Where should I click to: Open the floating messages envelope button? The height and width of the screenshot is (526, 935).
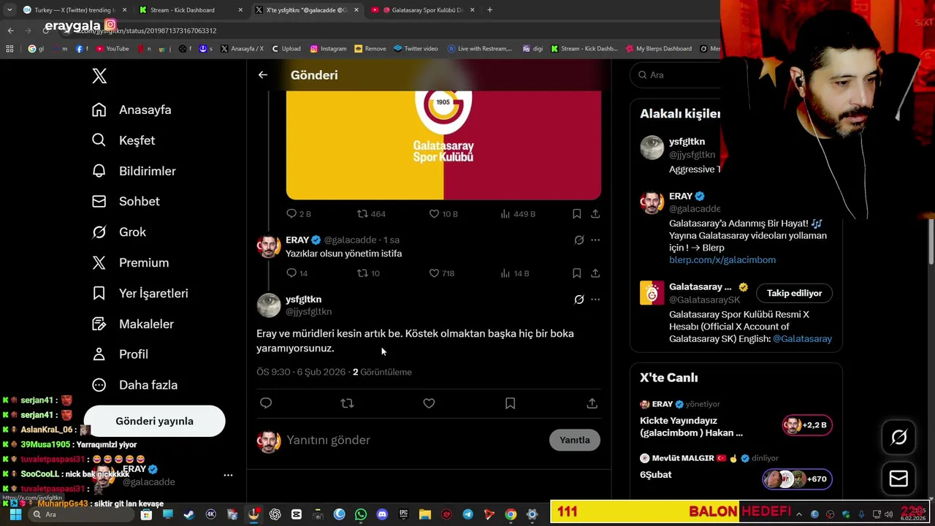898,479
